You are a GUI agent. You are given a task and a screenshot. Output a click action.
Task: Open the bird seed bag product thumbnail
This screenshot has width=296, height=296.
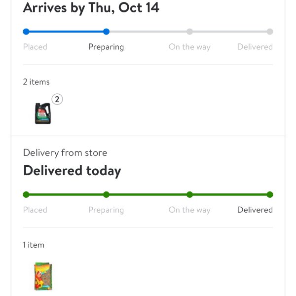[43, 276]
